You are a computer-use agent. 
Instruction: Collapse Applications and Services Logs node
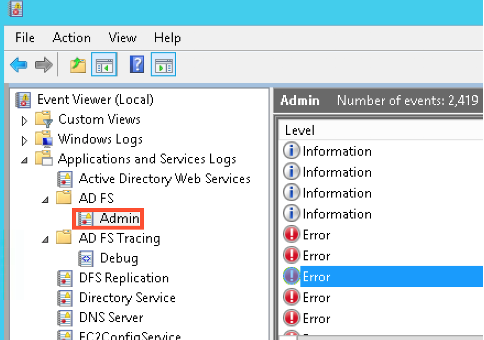coord(24,161)
